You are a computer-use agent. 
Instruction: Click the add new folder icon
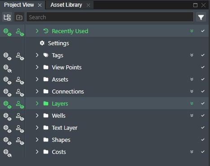click(x=19, y=17)
